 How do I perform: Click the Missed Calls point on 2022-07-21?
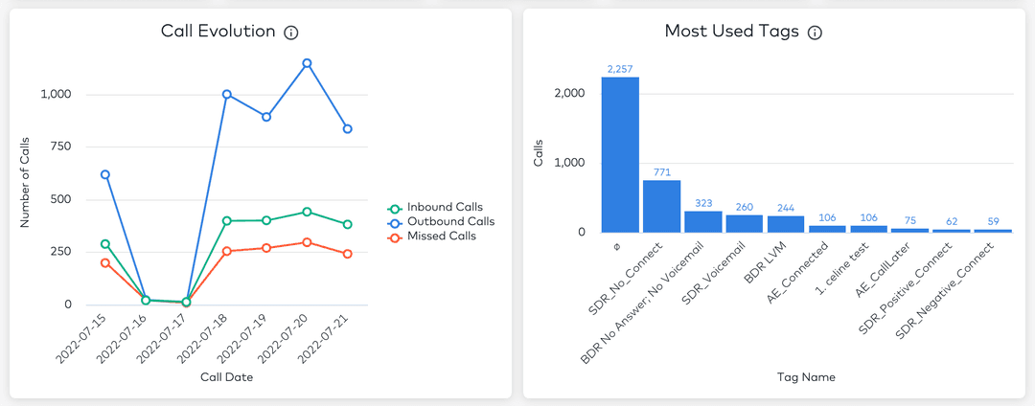pyautogui.click(x=347, y=254)
